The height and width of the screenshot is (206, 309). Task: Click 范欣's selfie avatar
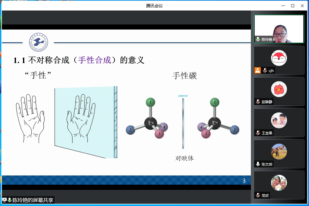[279, 183]
